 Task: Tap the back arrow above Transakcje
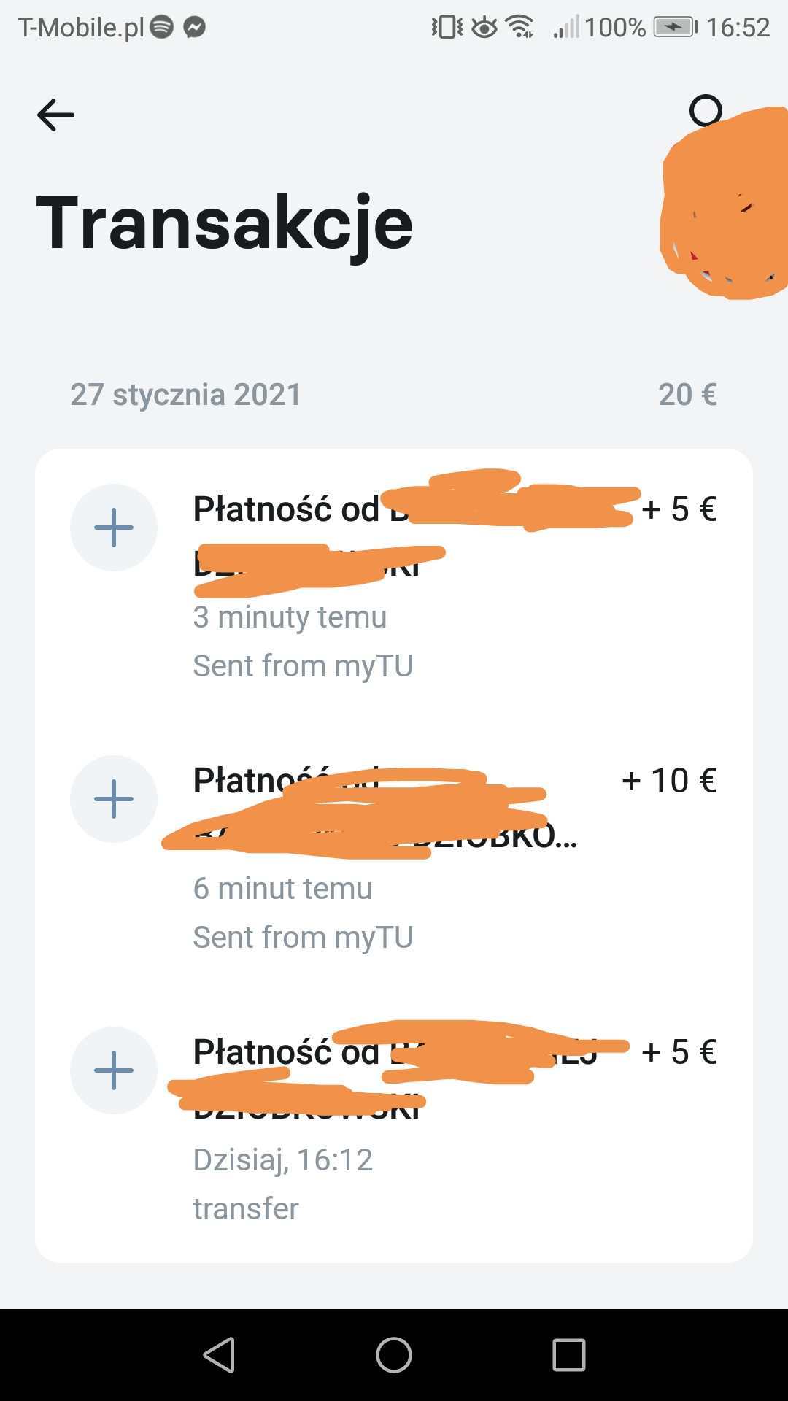[55, 115]
